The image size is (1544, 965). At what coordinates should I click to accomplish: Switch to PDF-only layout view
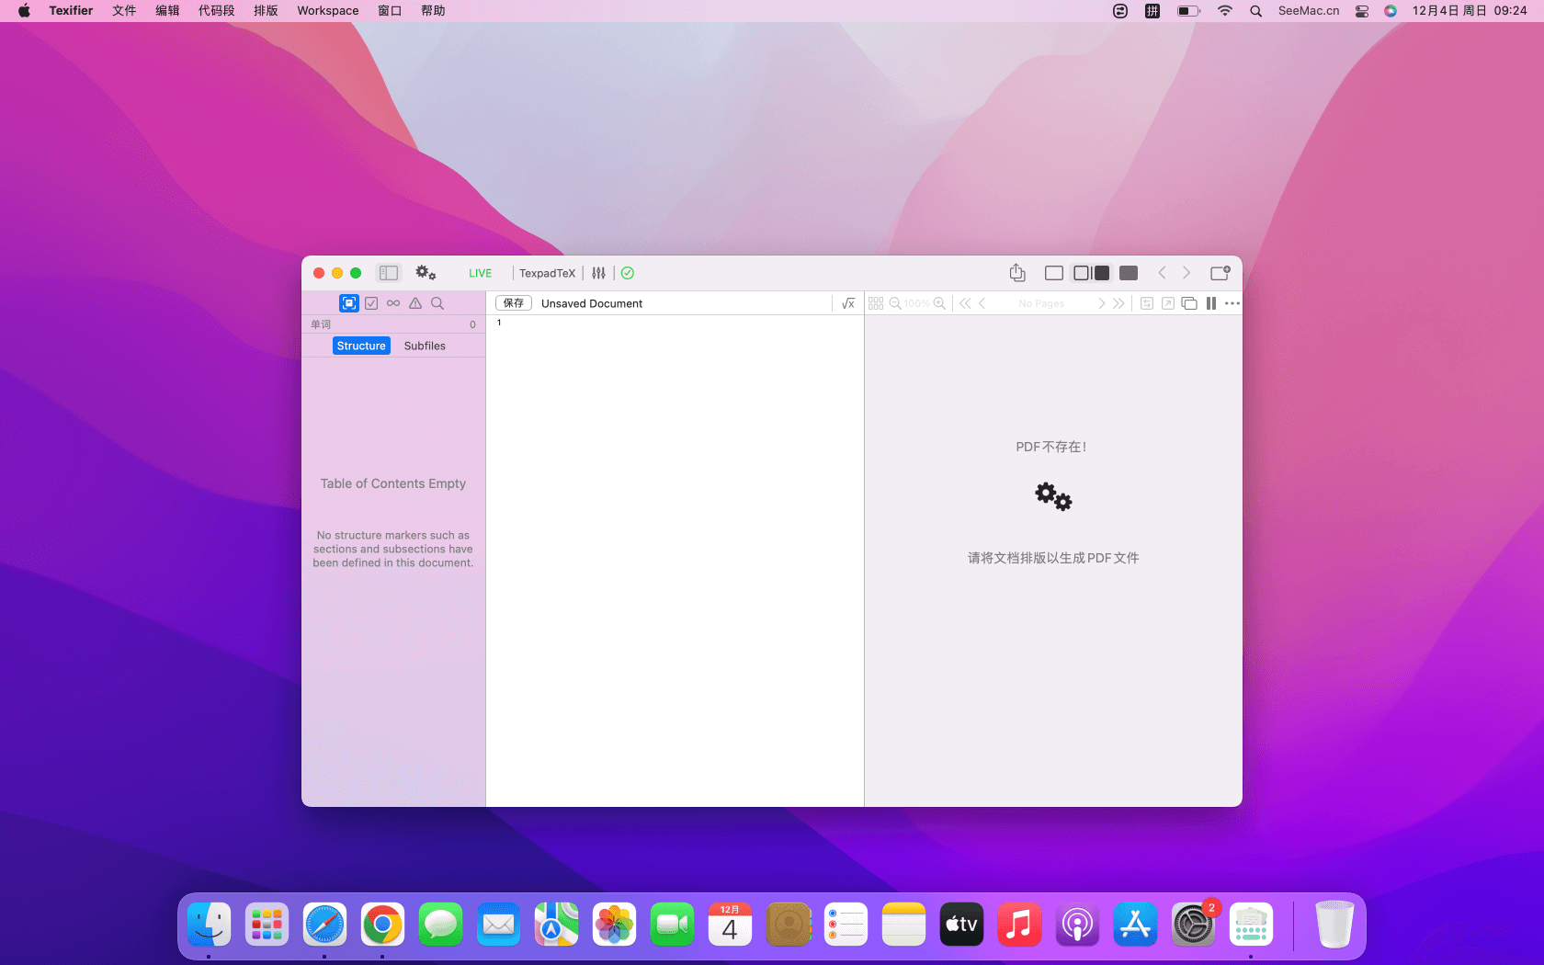click(1129, 273)
